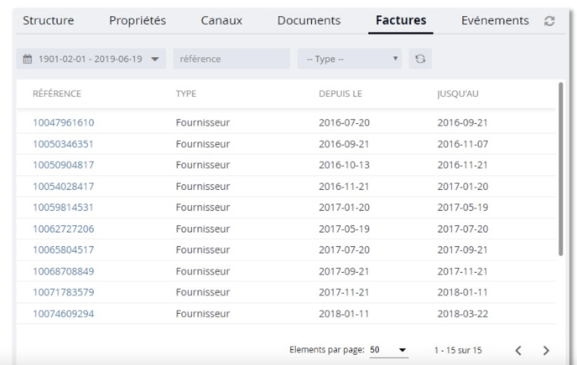Open invoice 10074609294

[63, 314]
